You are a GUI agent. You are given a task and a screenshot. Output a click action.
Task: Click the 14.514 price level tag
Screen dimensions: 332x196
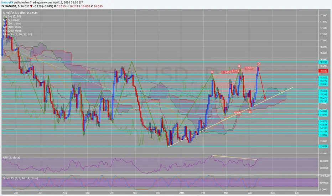point(323,125)
